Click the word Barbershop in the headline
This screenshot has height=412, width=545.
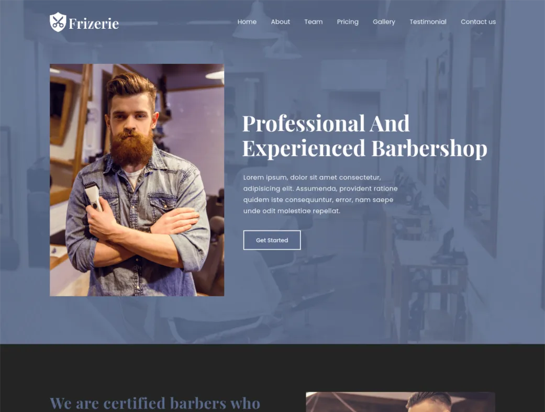click(429, 149)
